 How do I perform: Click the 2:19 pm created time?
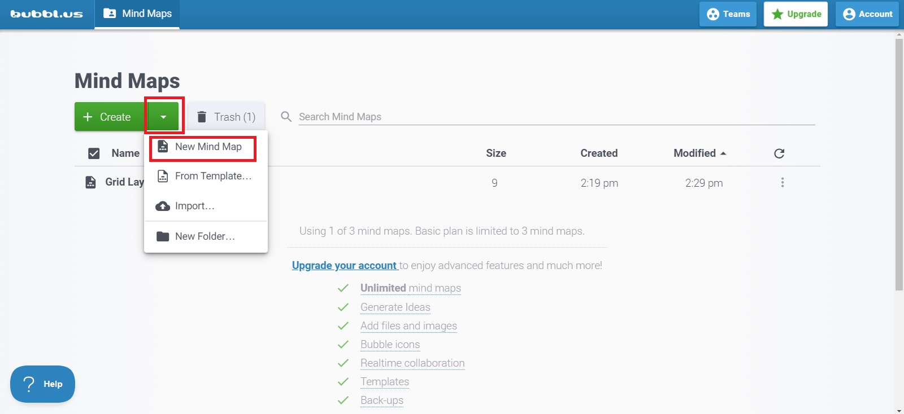click(x=599, y=183)
